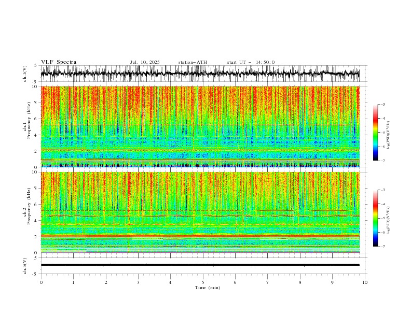
Task: Click the "-3" value on ch.1 colorbar
Action: pos(382,104)
